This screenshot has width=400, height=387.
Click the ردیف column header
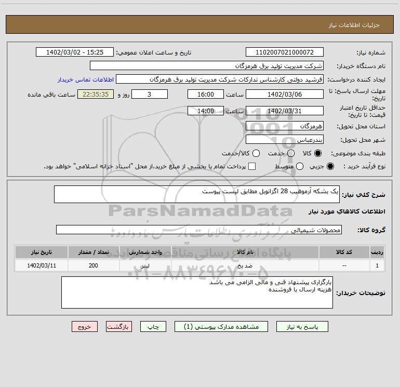pyautogui.click(x=377, y=252)
